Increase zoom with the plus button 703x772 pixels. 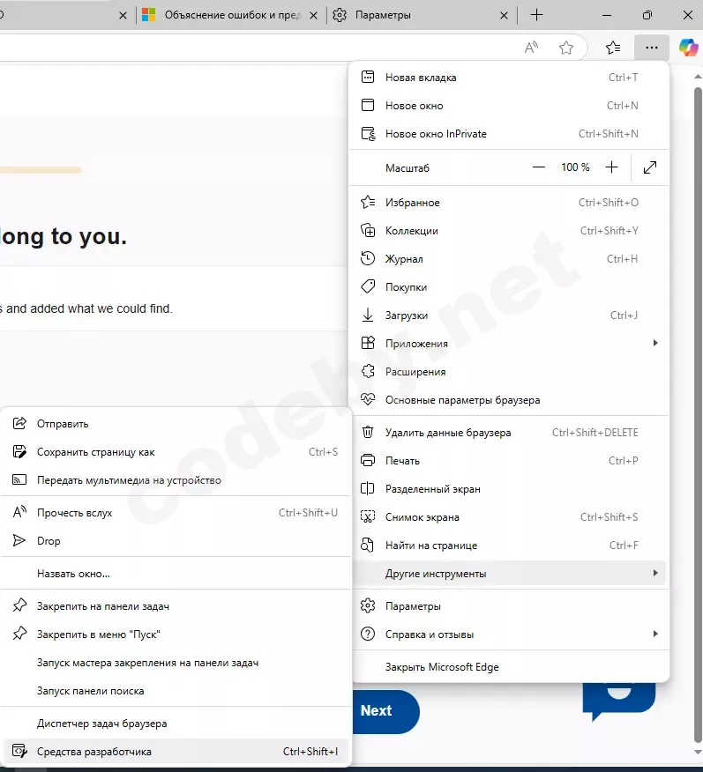(611, 167)
